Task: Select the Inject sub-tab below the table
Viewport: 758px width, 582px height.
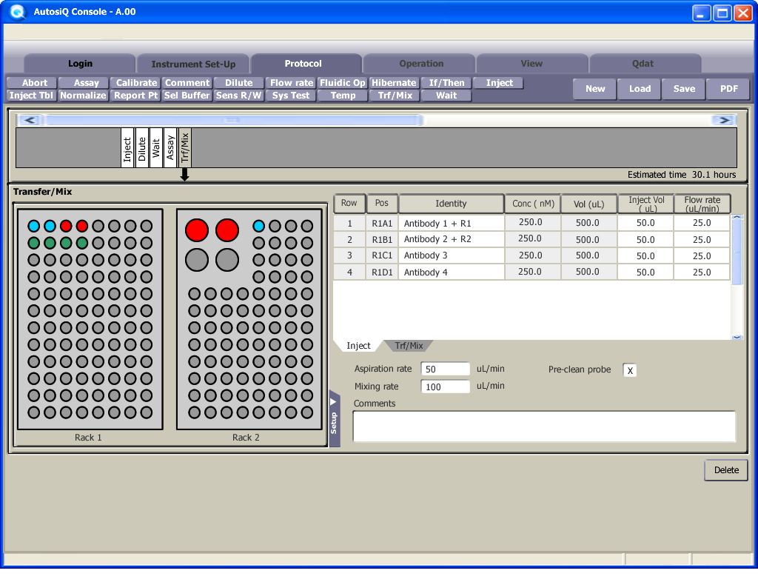Action: click(x=358, y=346)
